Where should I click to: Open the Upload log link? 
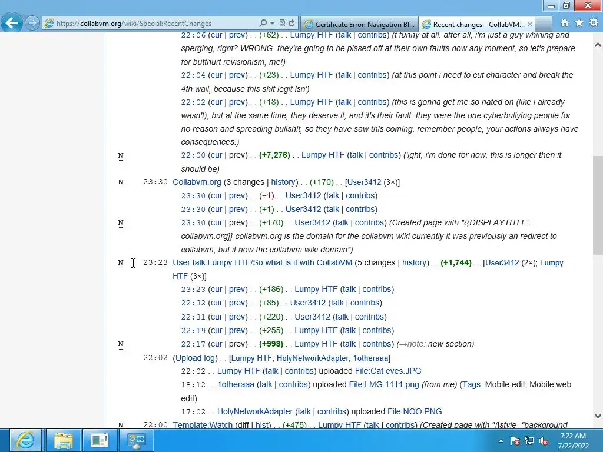(x=195, y=358)
